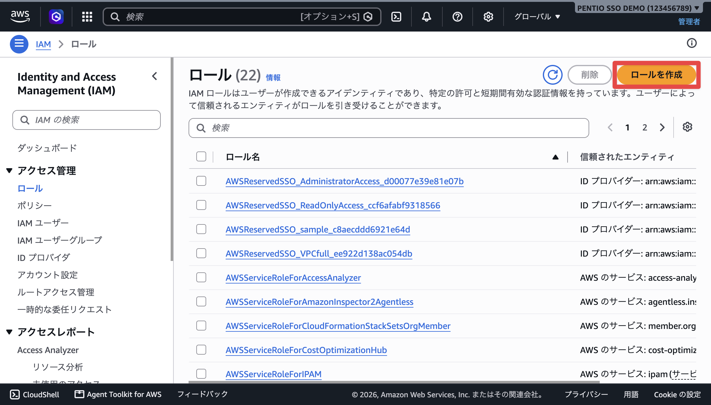Image resolution: width=711 pixels, height=405 pixels.
Task: Click the top AWS 検索 search field
Action: click(x=242, y=17)
